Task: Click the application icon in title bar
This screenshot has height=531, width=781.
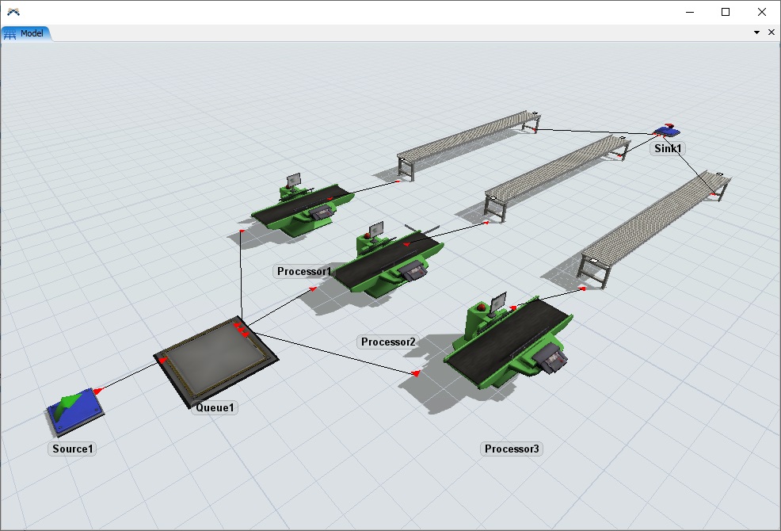Action: click(x=13, y=12)
